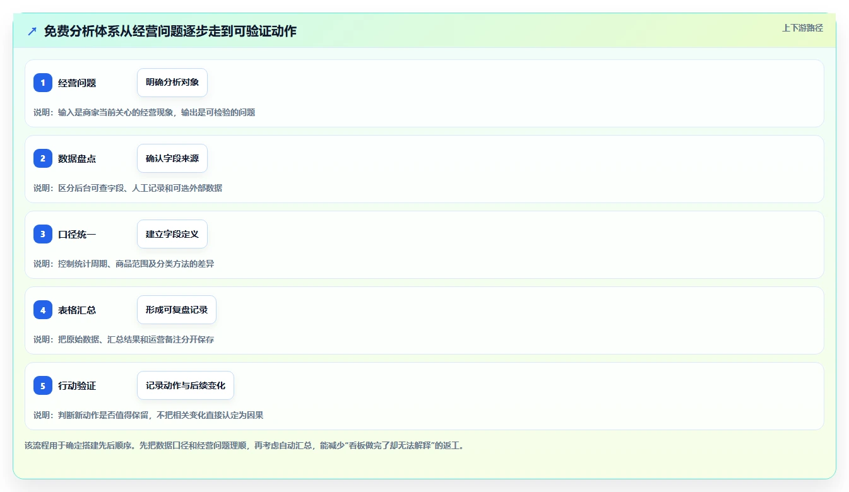
Task: Click the 表格汇总 step title
Action: (77, 310)
